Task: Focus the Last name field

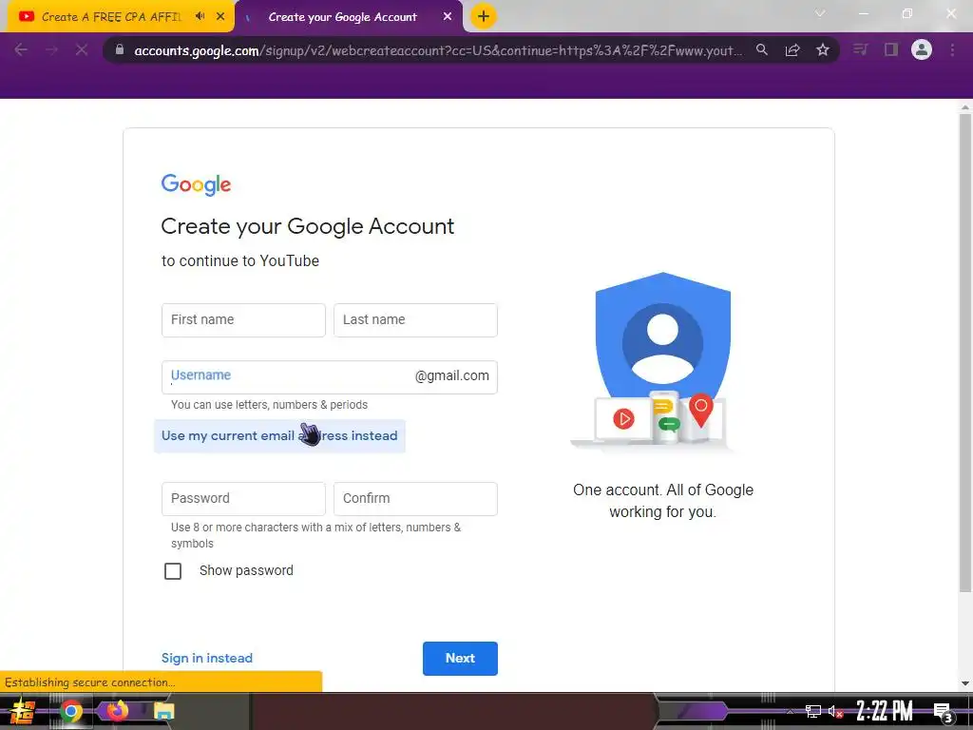Action: click(415, 320)
